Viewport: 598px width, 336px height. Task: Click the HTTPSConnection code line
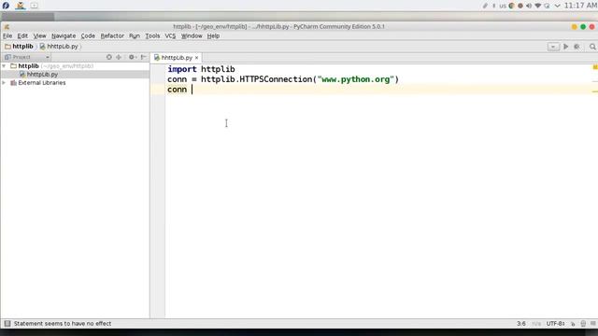point(283,79)
